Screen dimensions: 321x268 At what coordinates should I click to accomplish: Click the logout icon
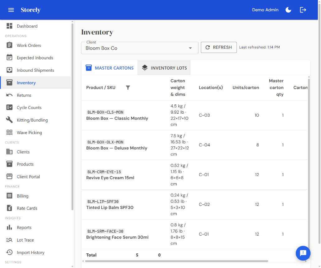tap(303, 10)
